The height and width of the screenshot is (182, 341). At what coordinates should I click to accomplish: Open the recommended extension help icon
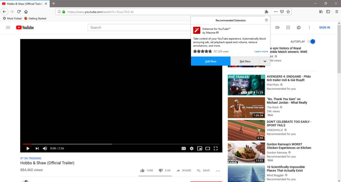pyautogui.click(x=266, y=20)
